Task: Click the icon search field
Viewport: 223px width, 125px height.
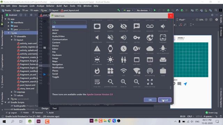Action: [69, 22]
